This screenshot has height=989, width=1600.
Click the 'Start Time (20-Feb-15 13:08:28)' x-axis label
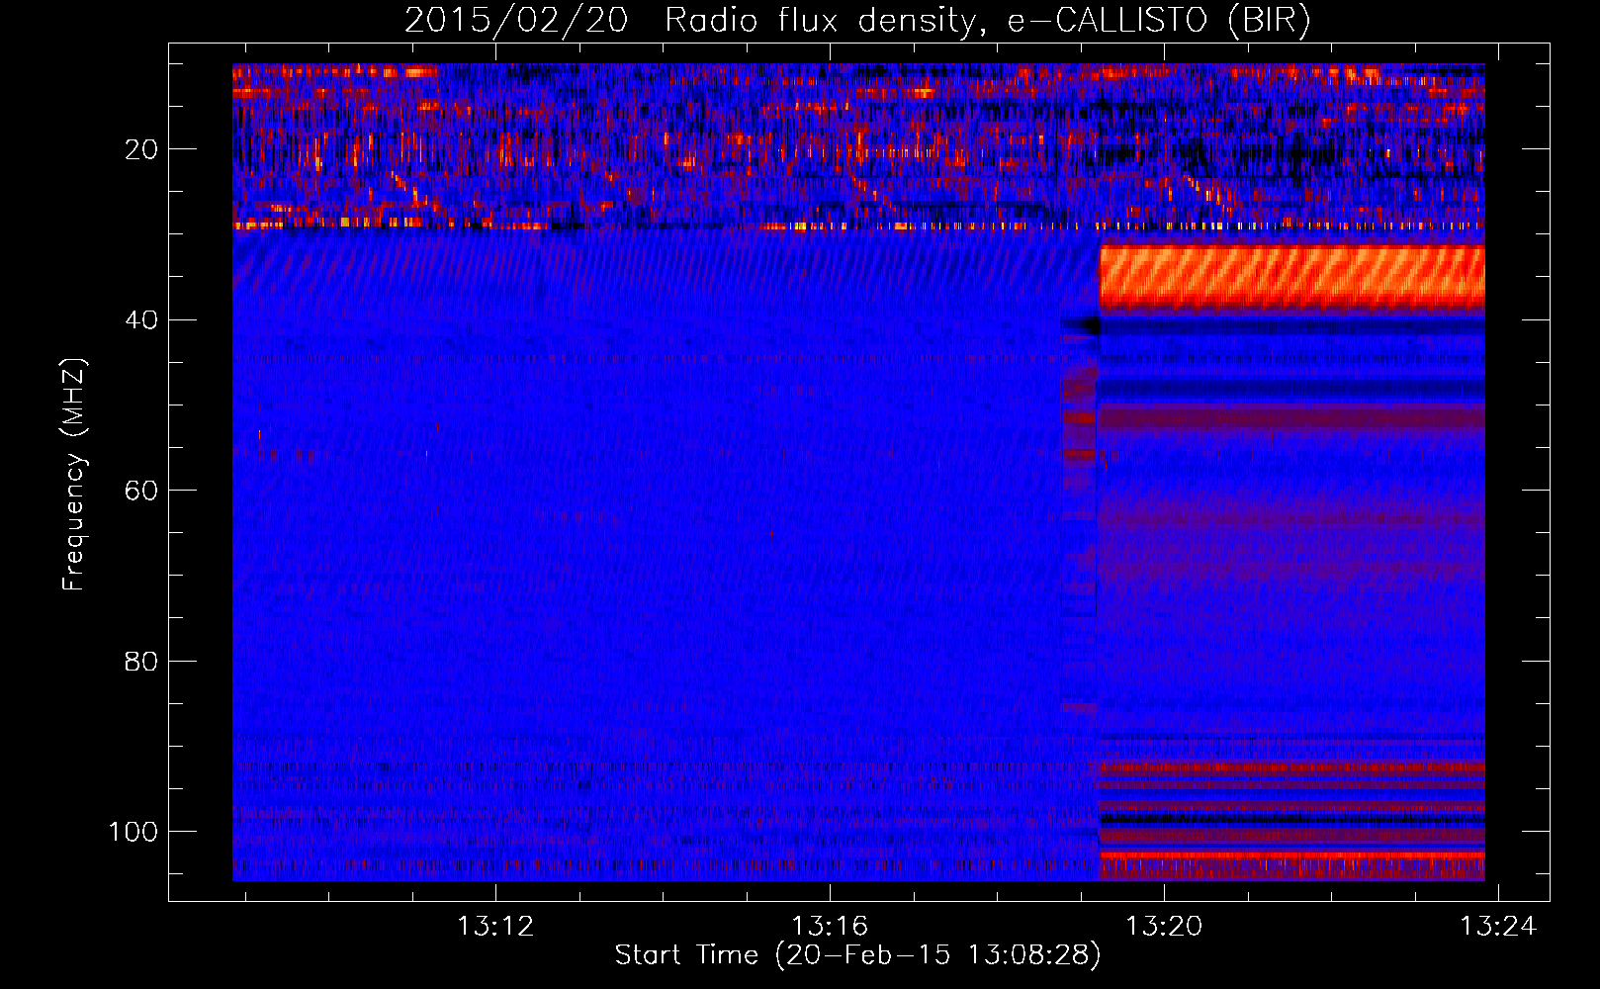point(857,955)
